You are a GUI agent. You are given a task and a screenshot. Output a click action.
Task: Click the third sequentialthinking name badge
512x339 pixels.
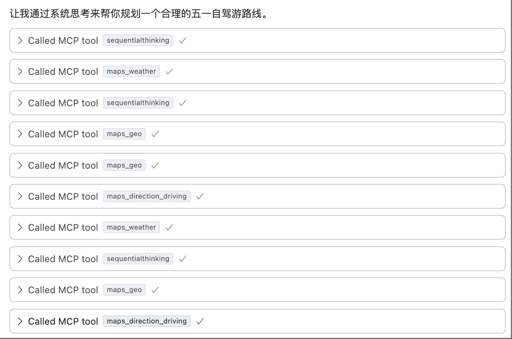(138, 259)
